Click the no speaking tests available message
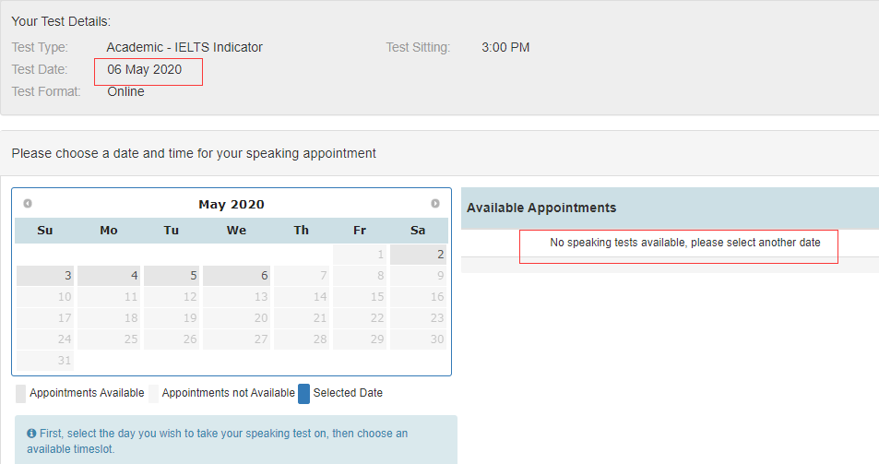 point(685,243)
